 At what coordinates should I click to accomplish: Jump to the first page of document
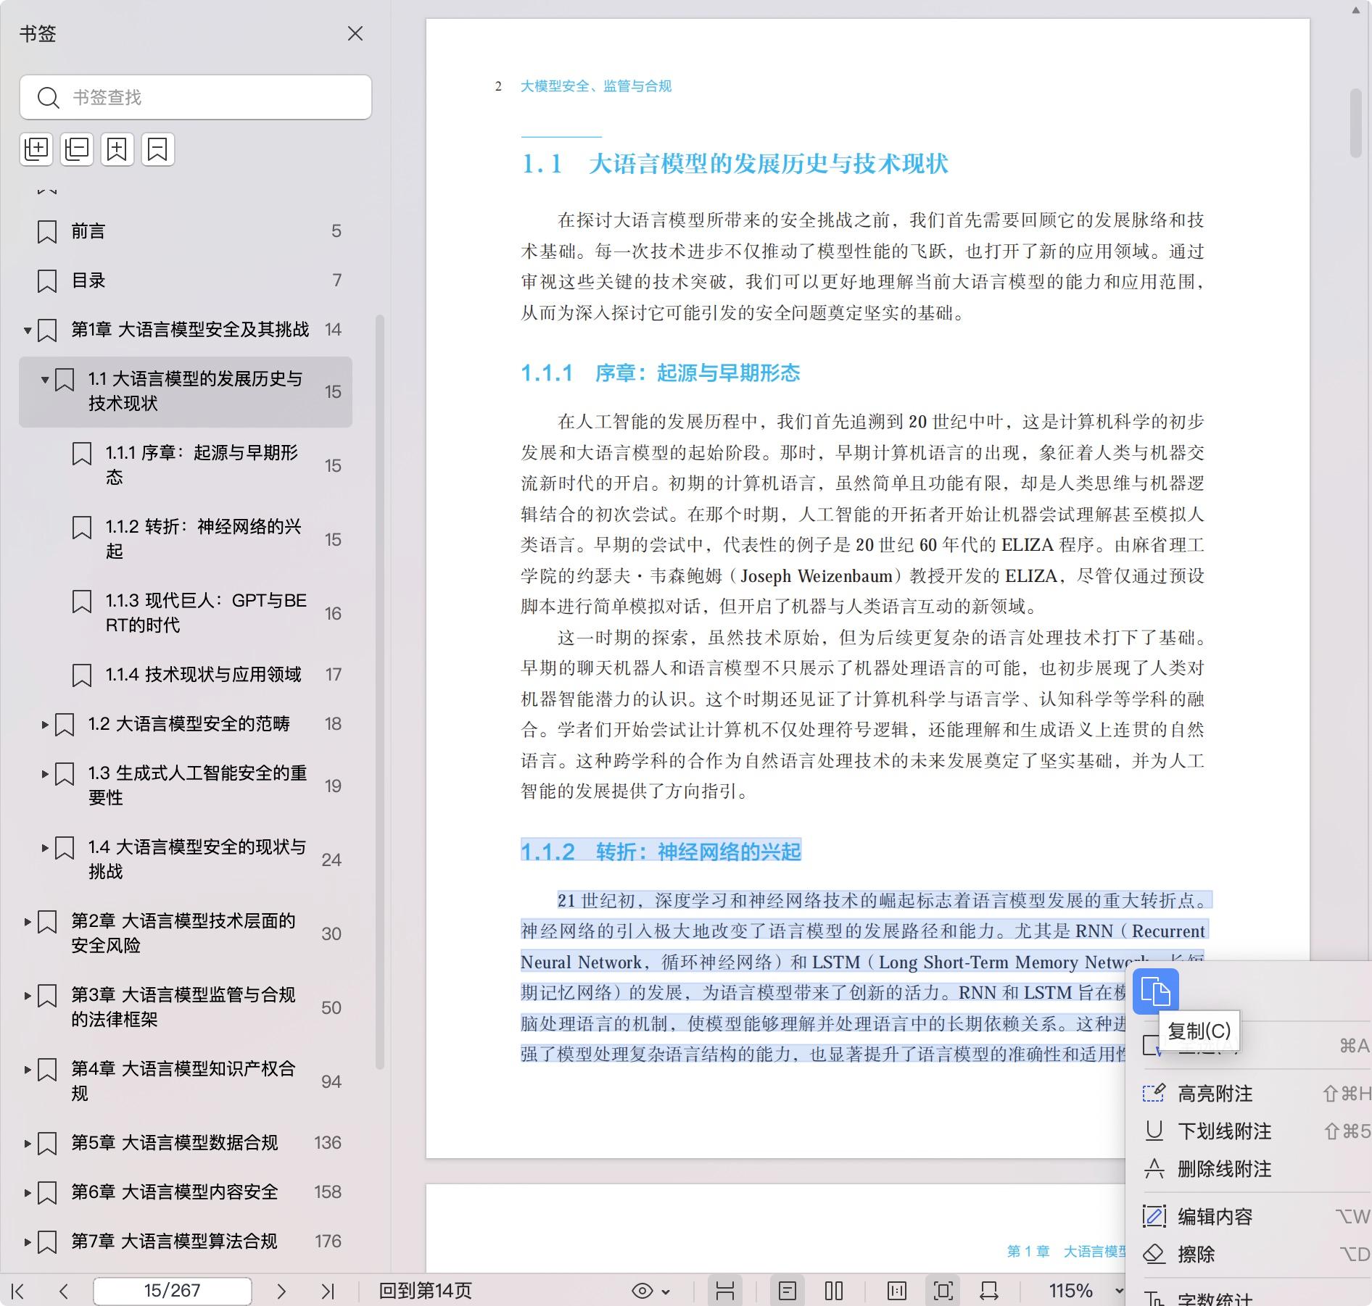pos(18,1291)
